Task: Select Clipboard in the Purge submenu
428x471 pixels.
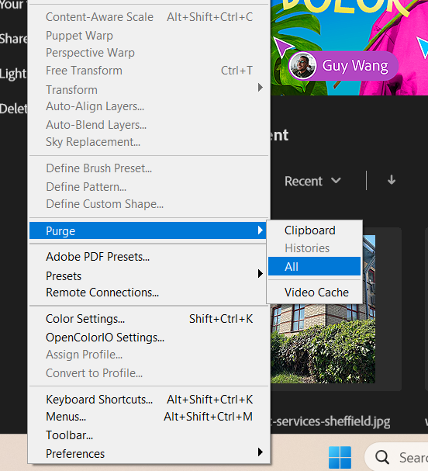Action: 314,230
